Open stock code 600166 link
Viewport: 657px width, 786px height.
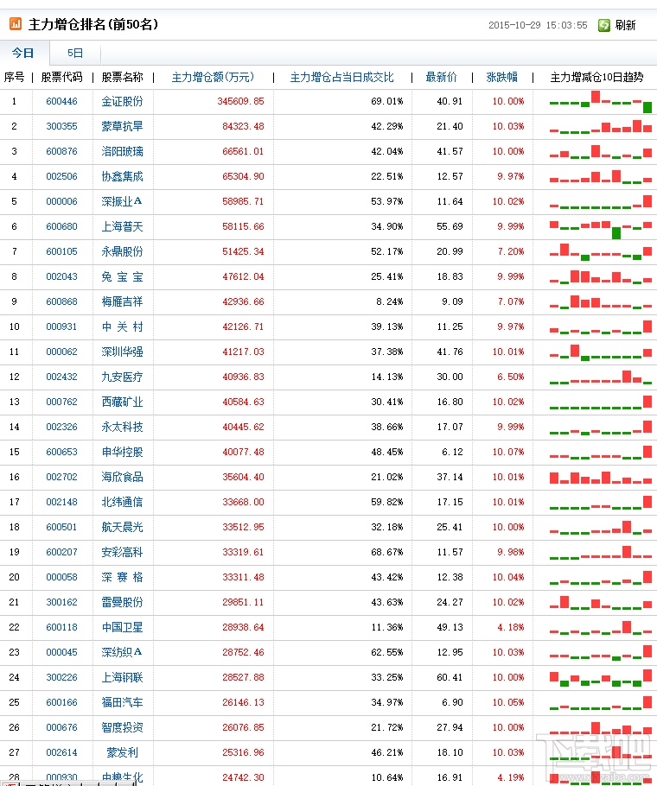click(x=61, y=702)
